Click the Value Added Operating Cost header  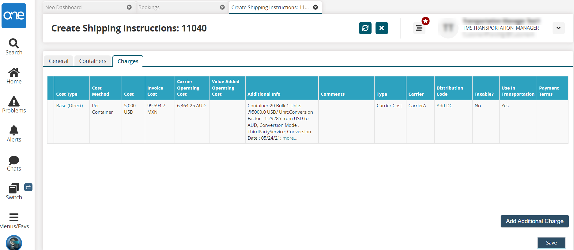coord(227,88)
